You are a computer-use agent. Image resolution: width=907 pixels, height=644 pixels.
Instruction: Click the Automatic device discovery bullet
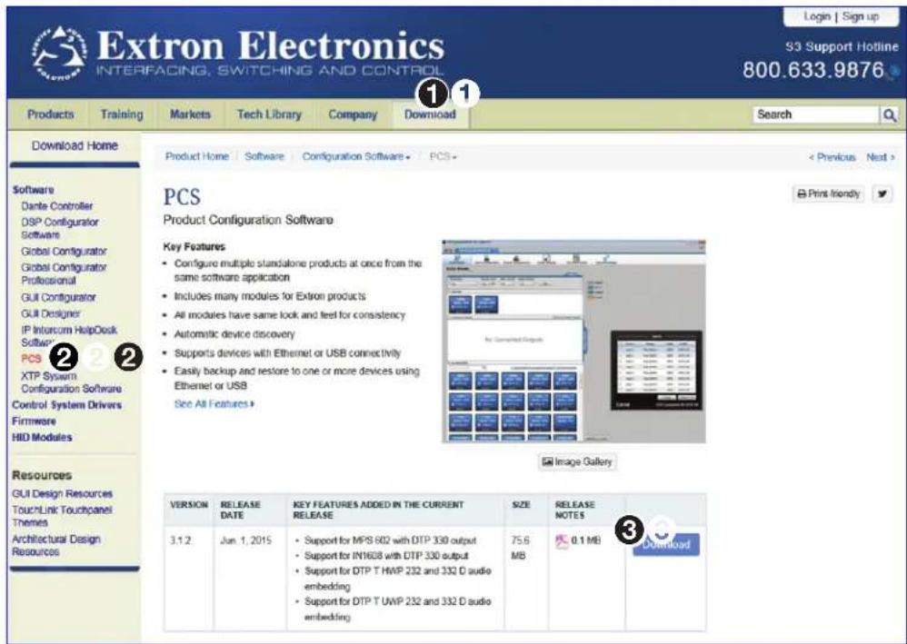coord(234,334)
